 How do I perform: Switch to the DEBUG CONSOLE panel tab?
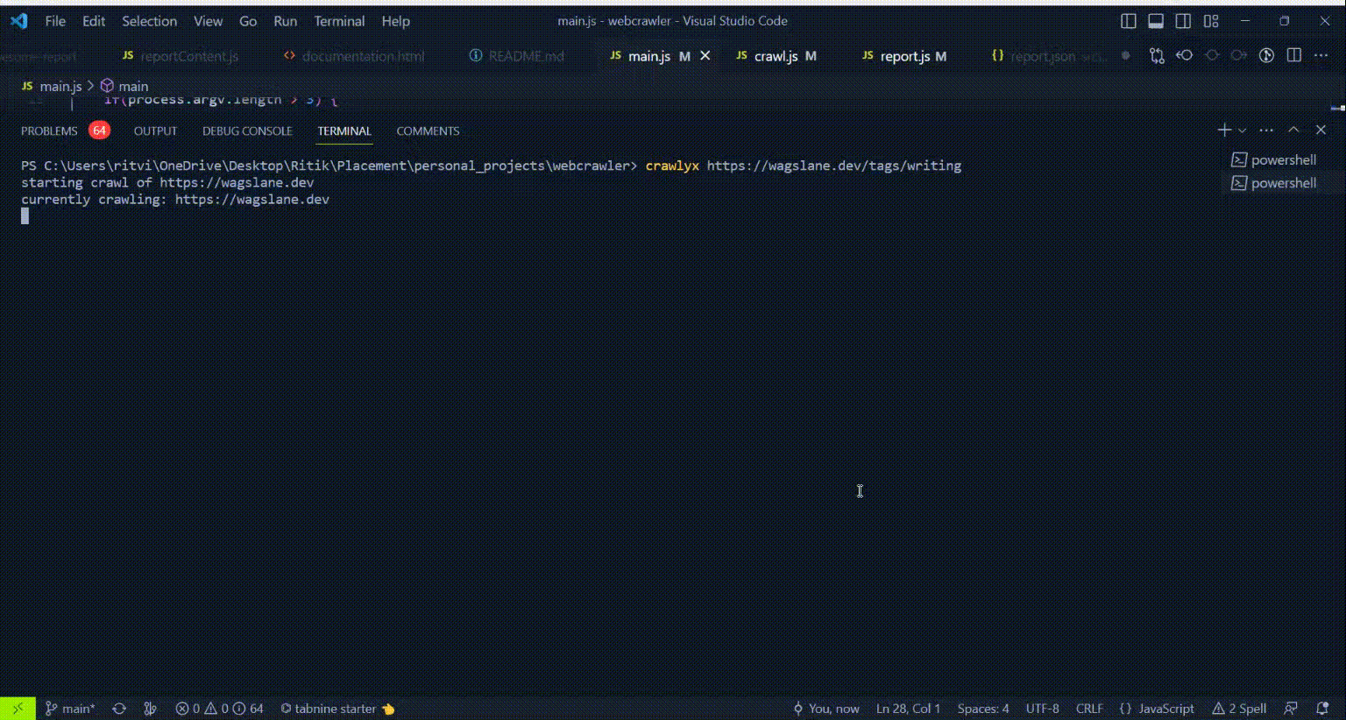tap(247, 131)
